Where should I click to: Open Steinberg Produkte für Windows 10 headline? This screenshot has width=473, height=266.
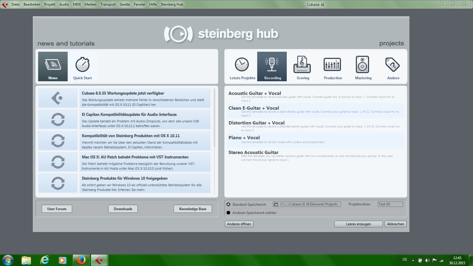click(125, 178)
